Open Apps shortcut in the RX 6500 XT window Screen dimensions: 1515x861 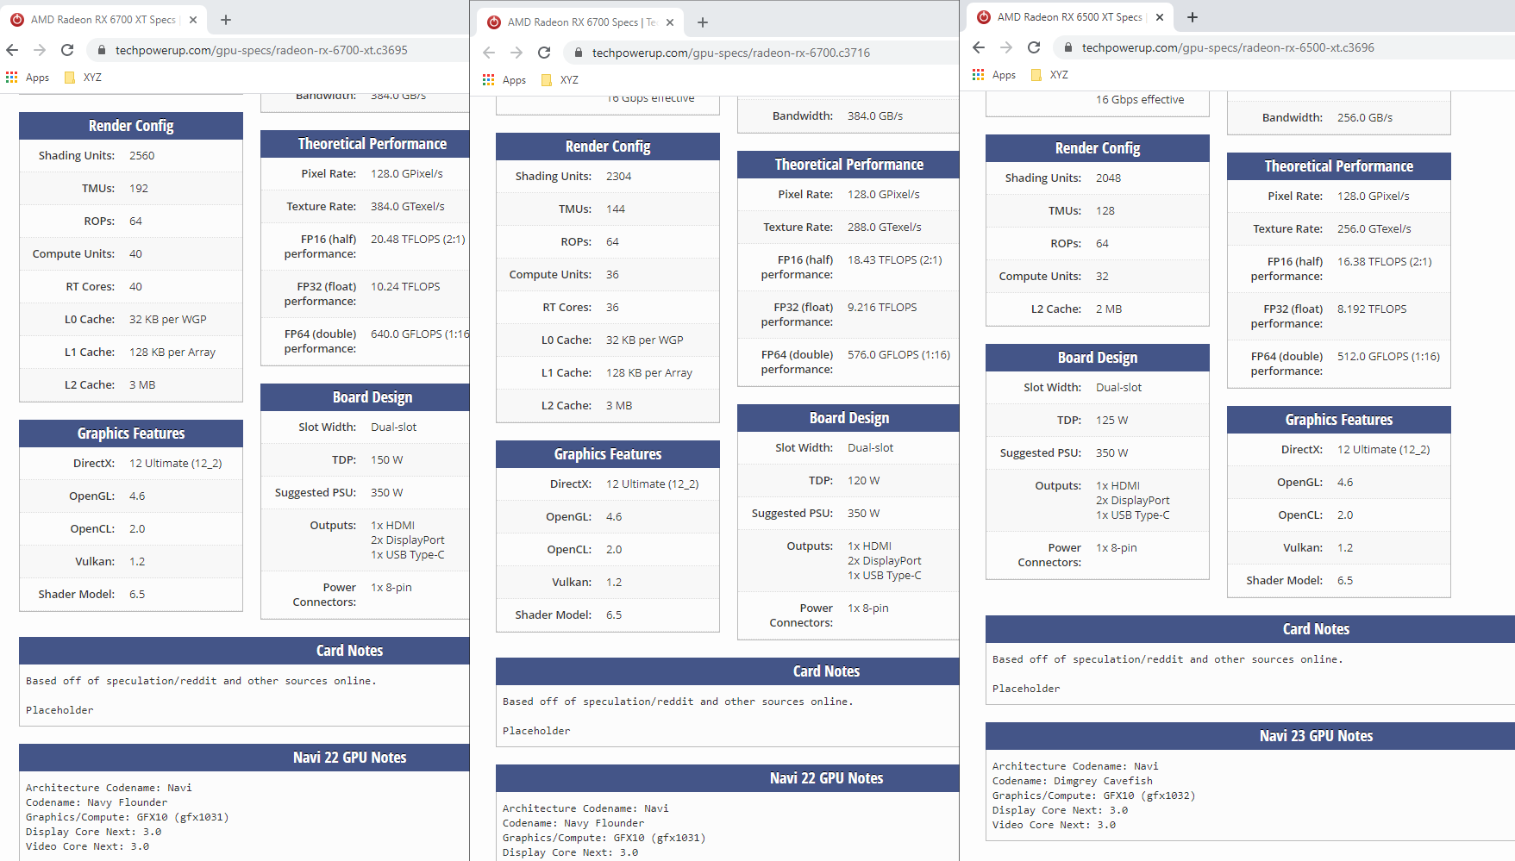pos(994,75)
